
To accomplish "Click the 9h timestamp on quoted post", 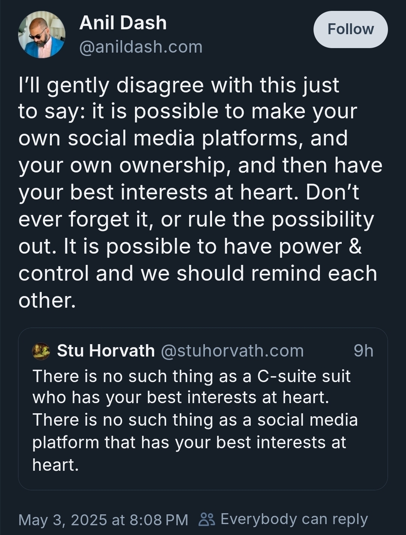I will (x=363, y=351).
